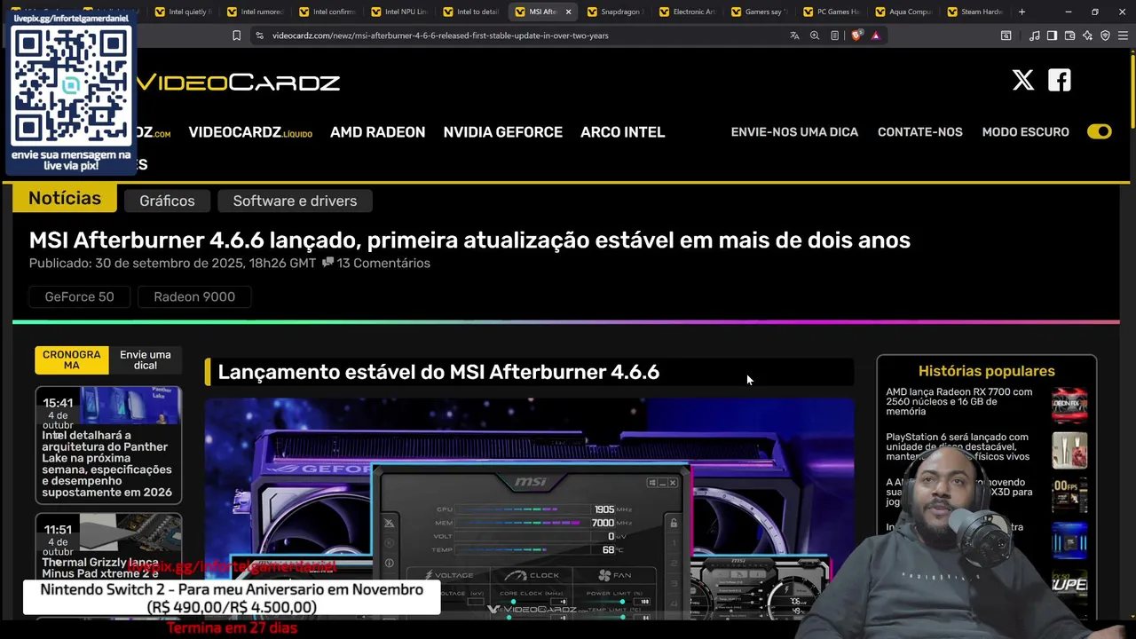The image size is (1136, 639).
Task: Click the publication date 'Publicado: 30 de setembro de 2025'
Action: click(x=172, y=263)
